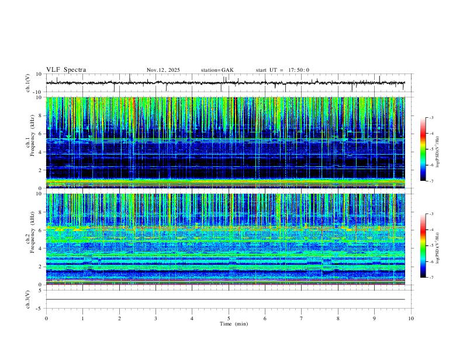The image size is (463, 357).
Task: Click the time axis tick label "7"
Action: coord(302,318)
